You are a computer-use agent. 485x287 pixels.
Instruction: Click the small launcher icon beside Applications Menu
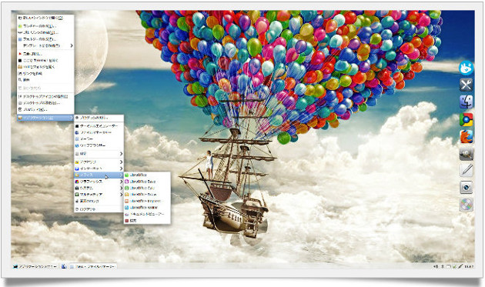tap(63, 266)
